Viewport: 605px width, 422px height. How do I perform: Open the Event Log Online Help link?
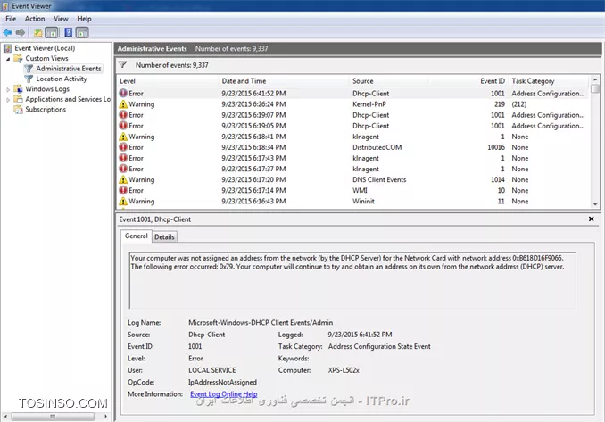coord(224,393)
